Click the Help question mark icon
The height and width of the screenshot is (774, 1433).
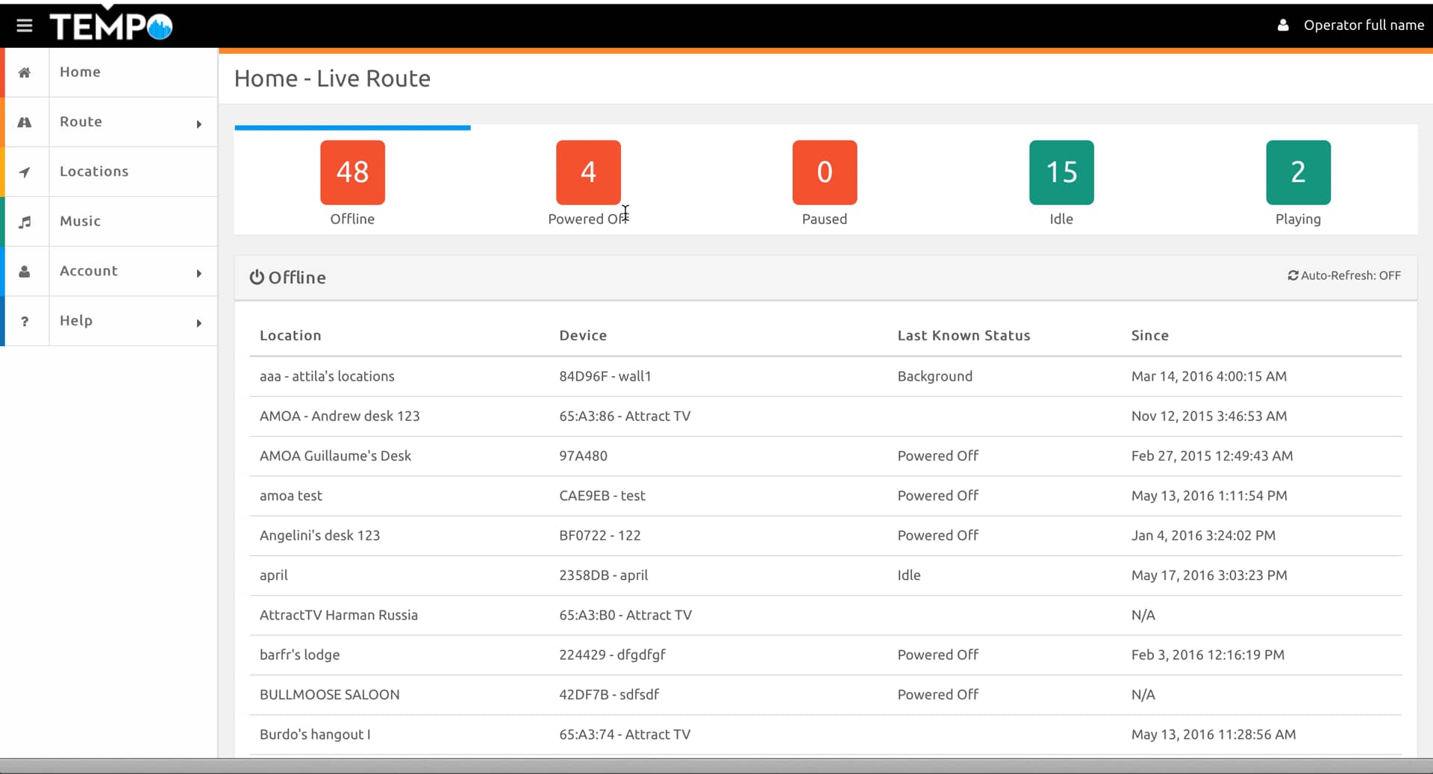tap(25, 322)
